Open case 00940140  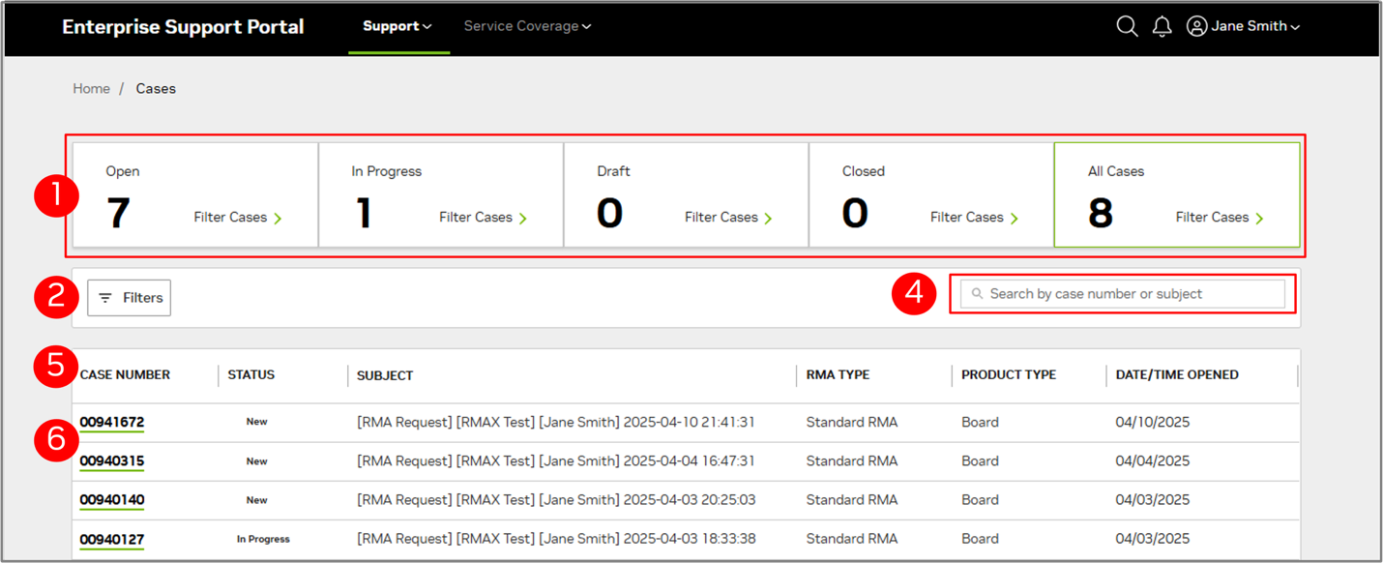click(x=112, y=500)
